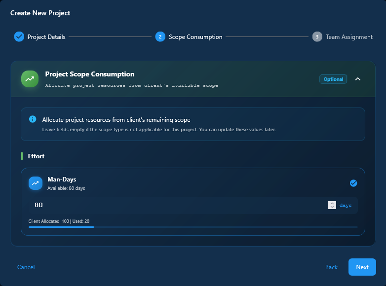Click the green Project Scope Consumption trend icon
The height and width of the screenshot is (286, 386).
pyautogui.click(x=30, y=79)
